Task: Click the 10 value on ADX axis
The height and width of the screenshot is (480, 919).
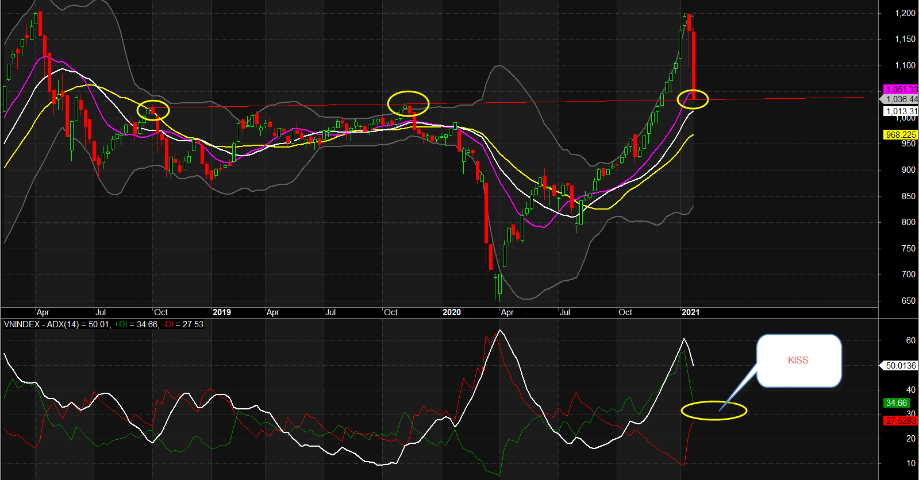Action: point(911,463)
